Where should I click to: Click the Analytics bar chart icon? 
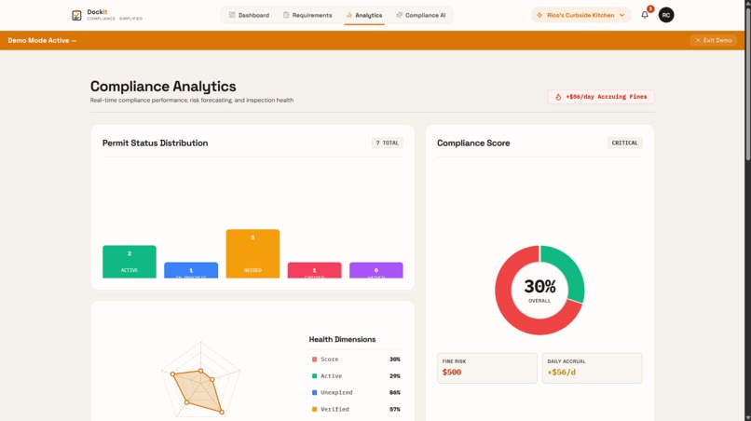[349, 15]
